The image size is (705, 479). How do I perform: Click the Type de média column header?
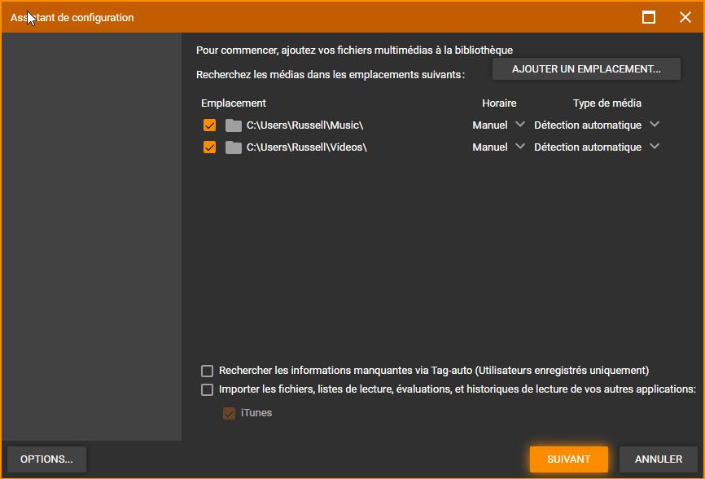[x=606, y=103]
